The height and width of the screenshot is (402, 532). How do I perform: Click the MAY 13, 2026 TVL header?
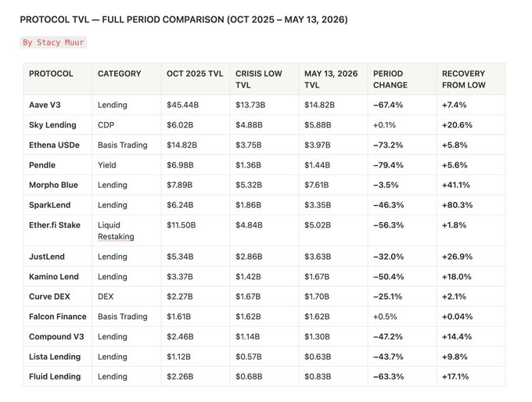331,79
